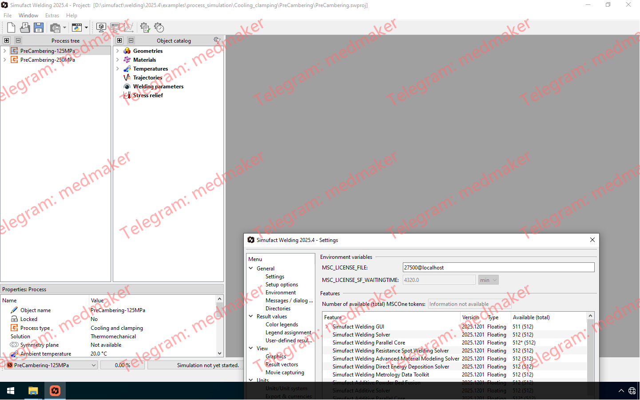Open project with the folder icon
This screenshot has width=640, height=400.
pos(25,28)
